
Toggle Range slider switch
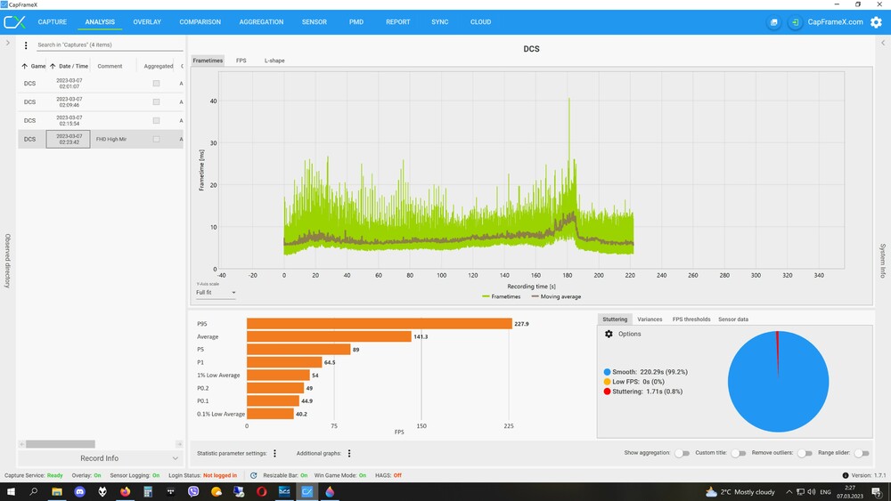pos(862,453)
